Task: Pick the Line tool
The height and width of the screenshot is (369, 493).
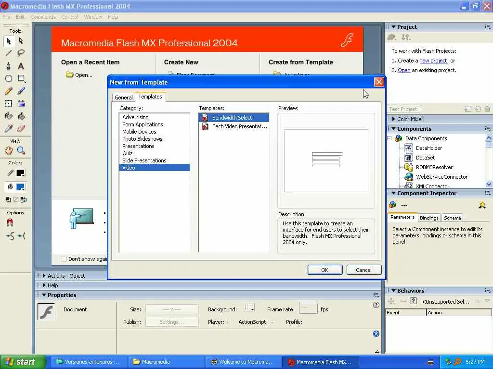Action: pos(9,53)
